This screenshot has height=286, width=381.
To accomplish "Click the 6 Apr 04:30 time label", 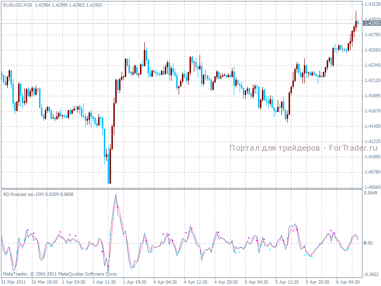I will point(348,282).
